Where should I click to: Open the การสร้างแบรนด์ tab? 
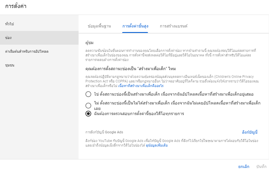point(174,26)
